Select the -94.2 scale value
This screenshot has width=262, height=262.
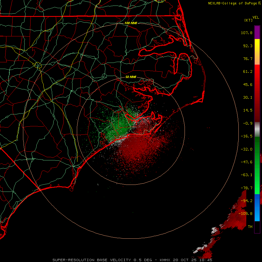pos(247,201)
